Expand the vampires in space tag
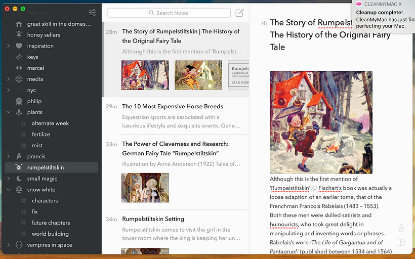The image size is (415, 259). tap(8, 245)
